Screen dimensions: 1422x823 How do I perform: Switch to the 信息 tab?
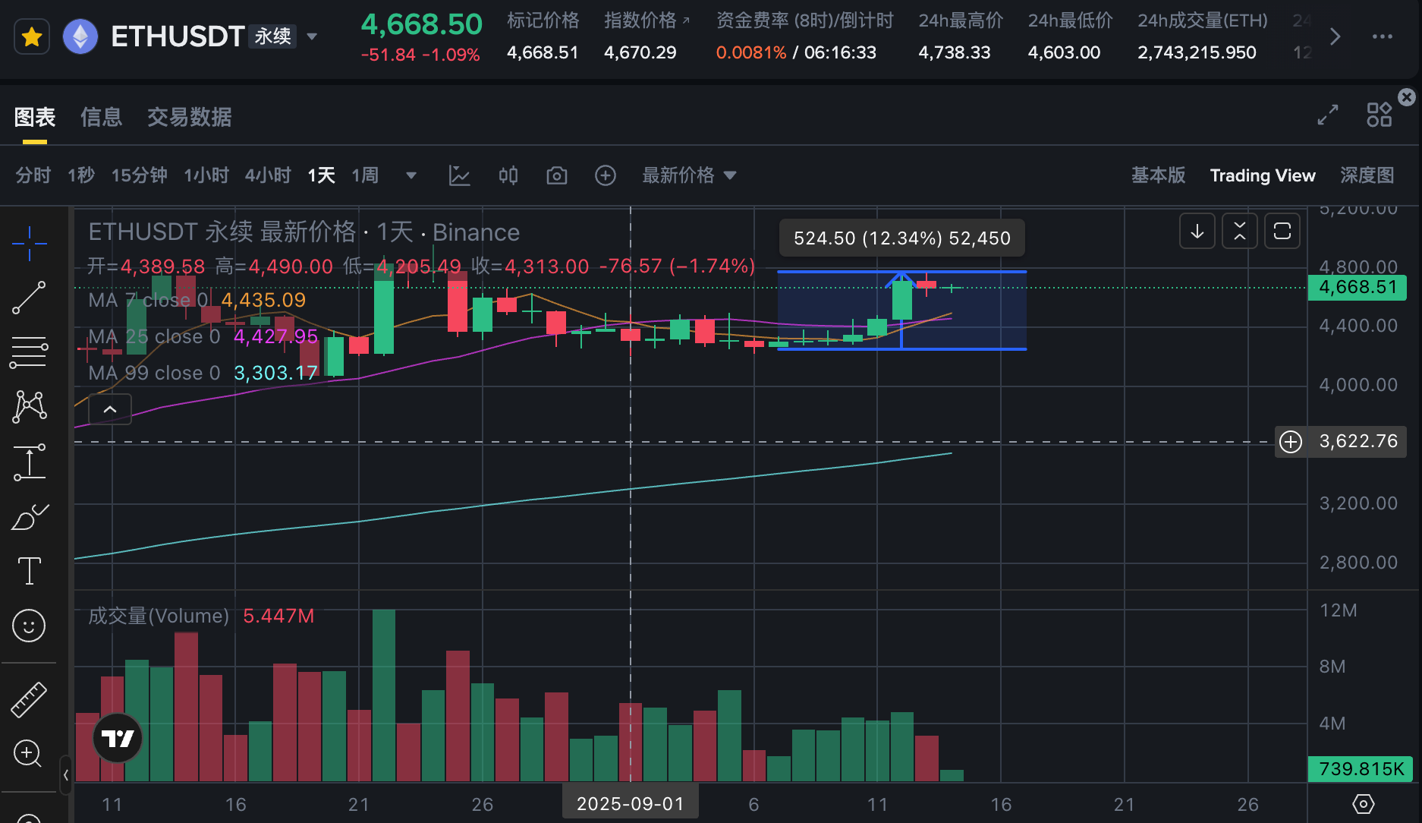click(101, 117)
